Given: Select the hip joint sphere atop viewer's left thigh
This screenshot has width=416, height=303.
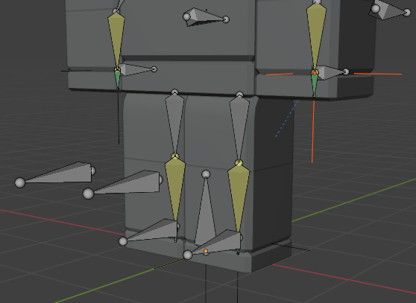Looking at the screenshot, I should 174,92.
